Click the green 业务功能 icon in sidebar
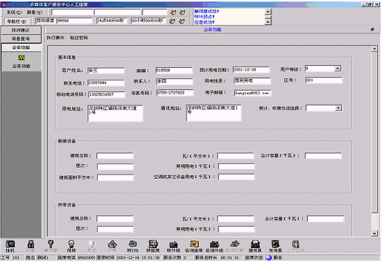 [21, 58]
